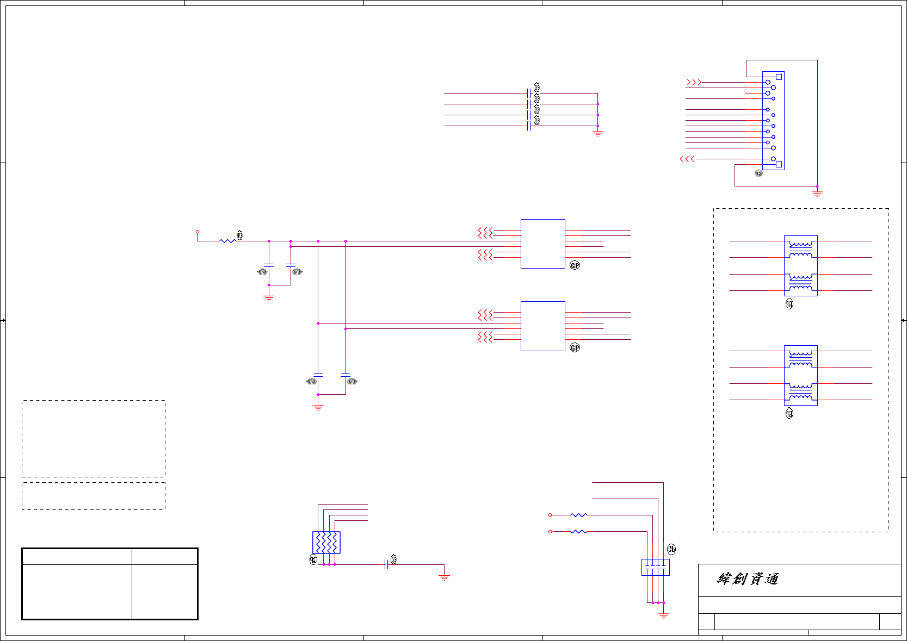Select the four-resistor array package symbol
This screenshot has height=641, width=907.
(326, 543)
